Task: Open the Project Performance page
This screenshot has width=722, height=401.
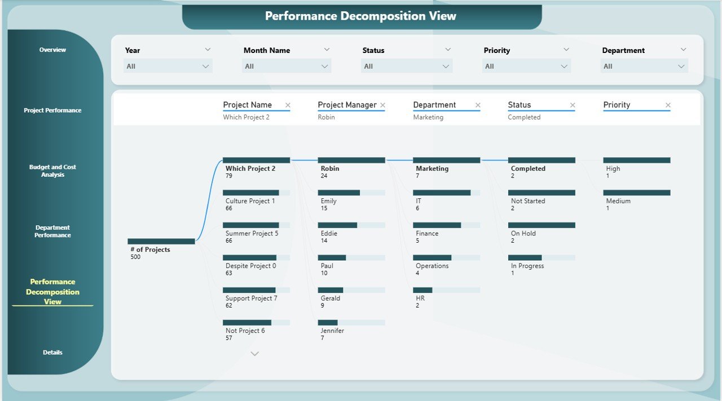Action: point(52,110)
